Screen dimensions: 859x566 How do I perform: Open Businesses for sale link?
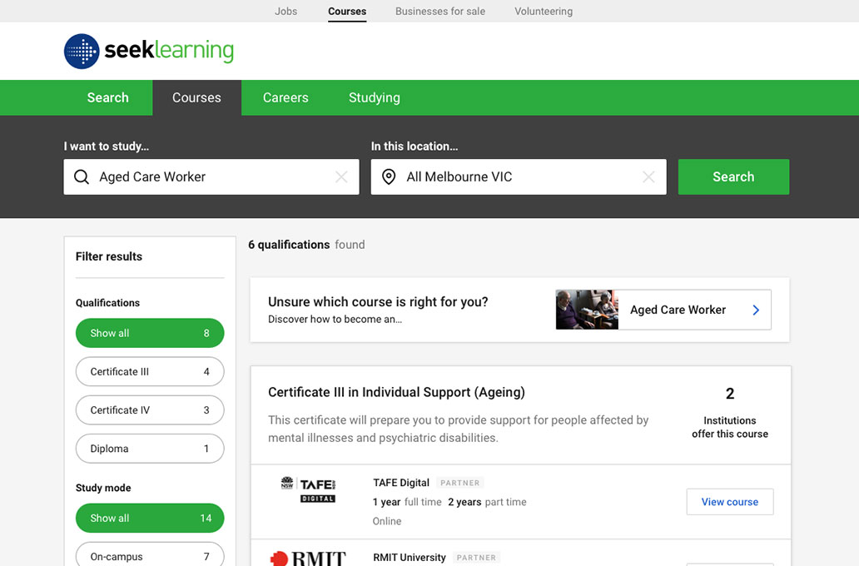click(440, 11)
